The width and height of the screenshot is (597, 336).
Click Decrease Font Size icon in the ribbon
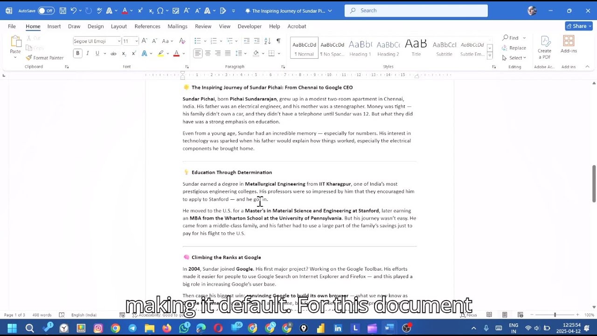(x=154, y=41)
